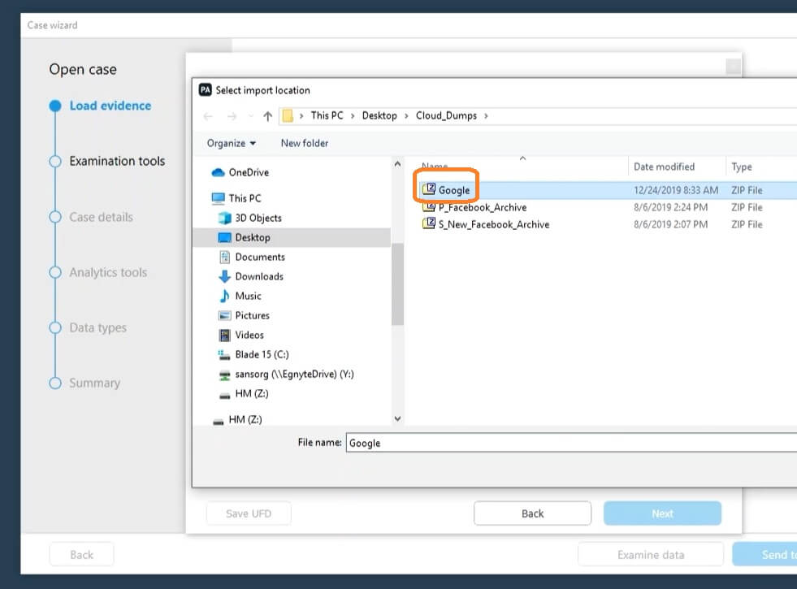Open the Music folder

click(x=248, y=296)
